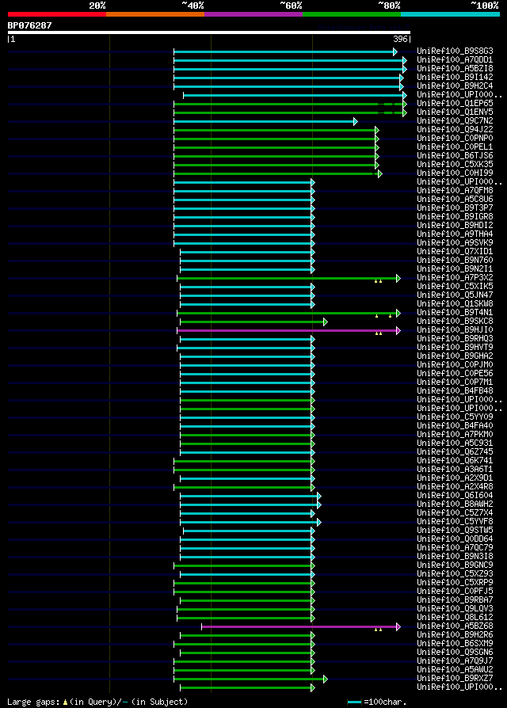Select the UniRef100_A3A6T1 label
The image size is (507, 708).
(455, 469)
